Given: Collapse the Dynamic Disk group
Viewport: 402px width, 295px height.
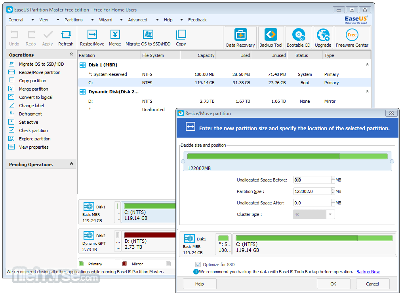Looking at the screenshot, I should [x=367, y=91].
